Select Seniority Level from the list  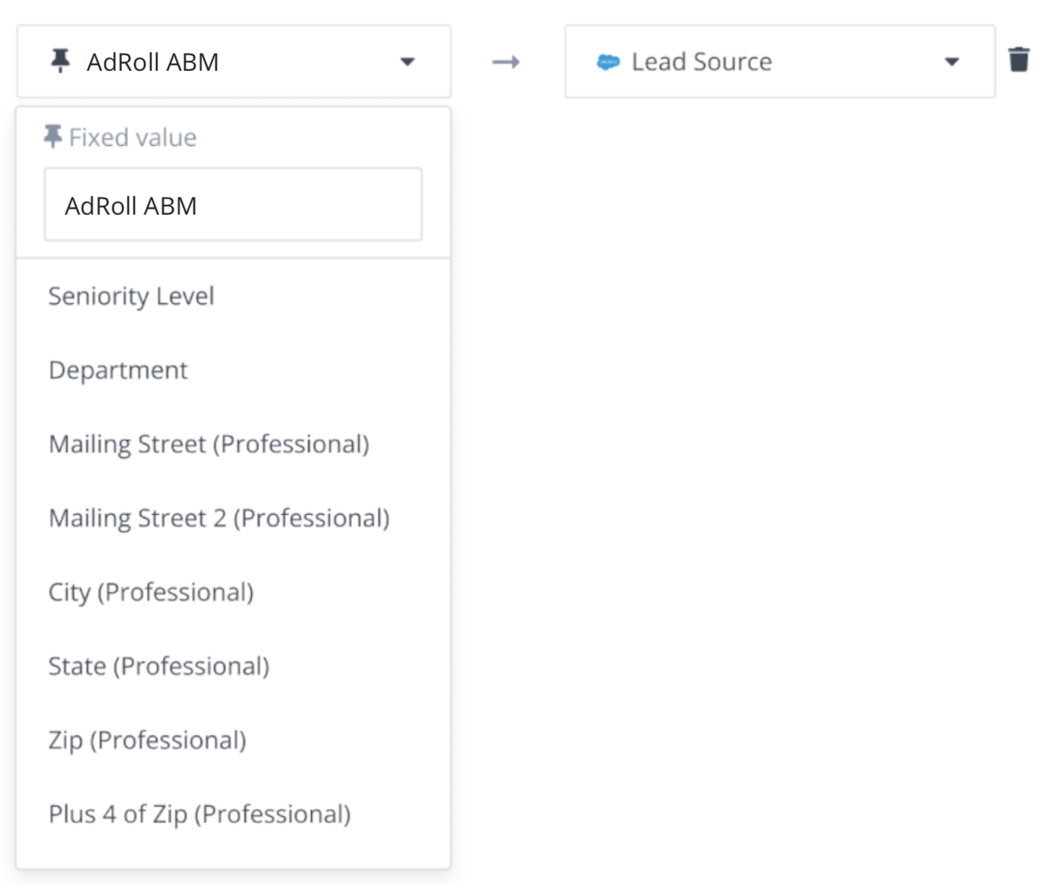[x=131, y=296]
